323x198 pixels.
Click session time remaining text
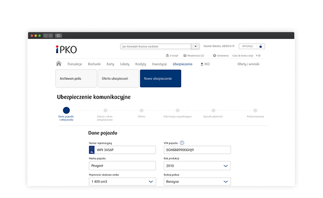pyautogui.click(x=246, y=56)
